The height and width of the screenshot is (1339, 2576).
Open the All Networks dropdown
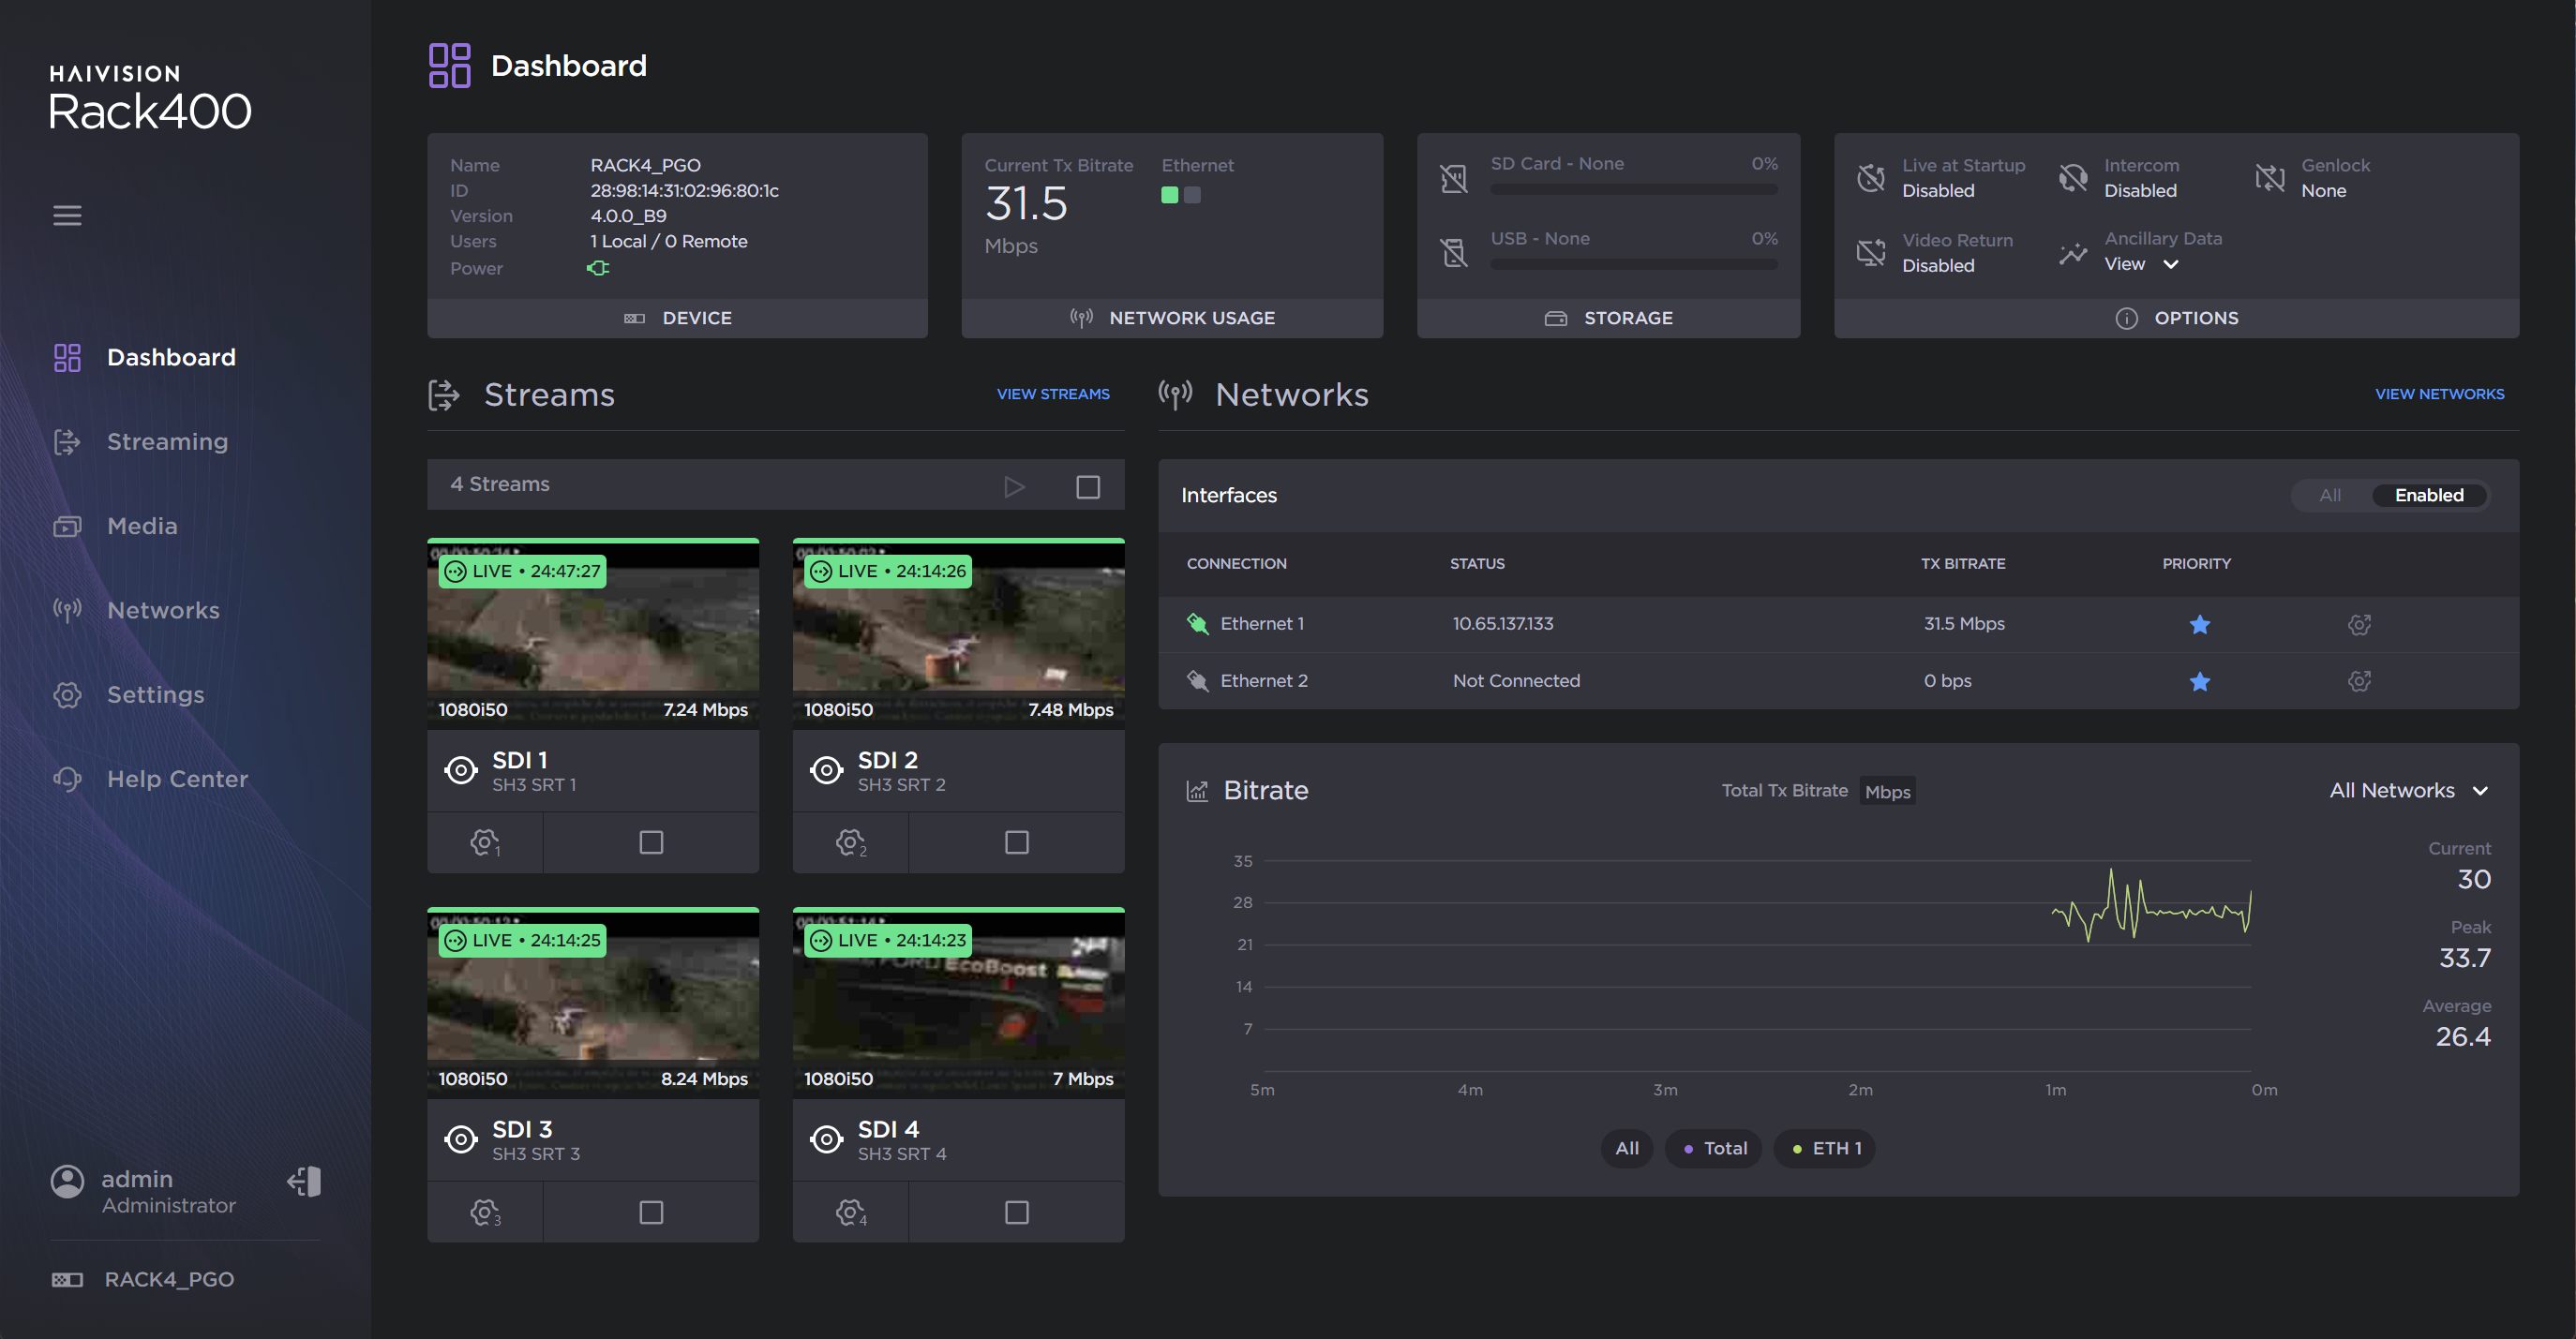click(x=2407, y=791)
